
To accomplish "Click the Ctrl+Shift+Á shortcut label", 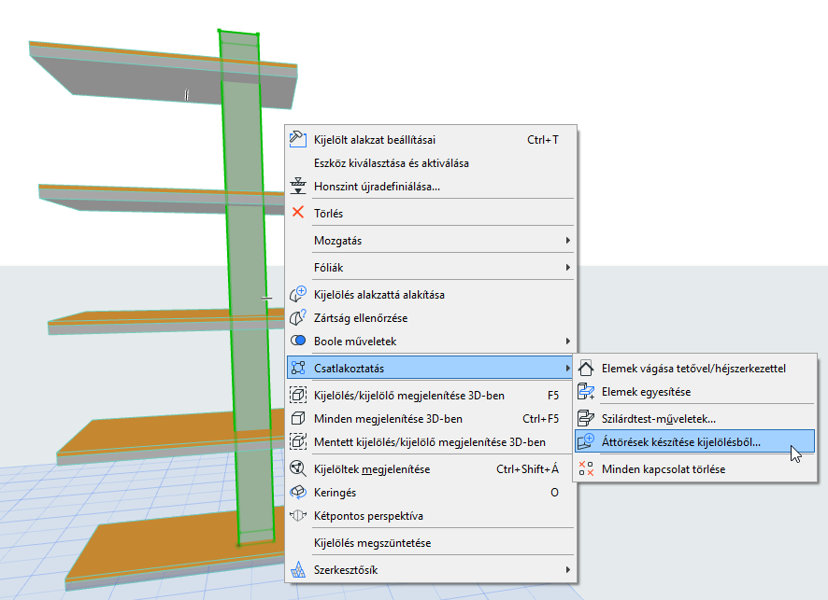I will coord(527,468).
